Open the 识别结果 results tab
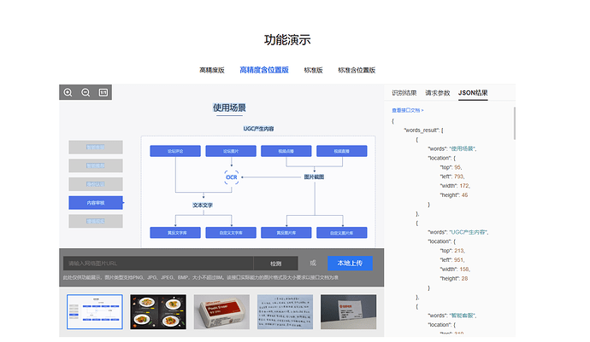 coord(404,92)
